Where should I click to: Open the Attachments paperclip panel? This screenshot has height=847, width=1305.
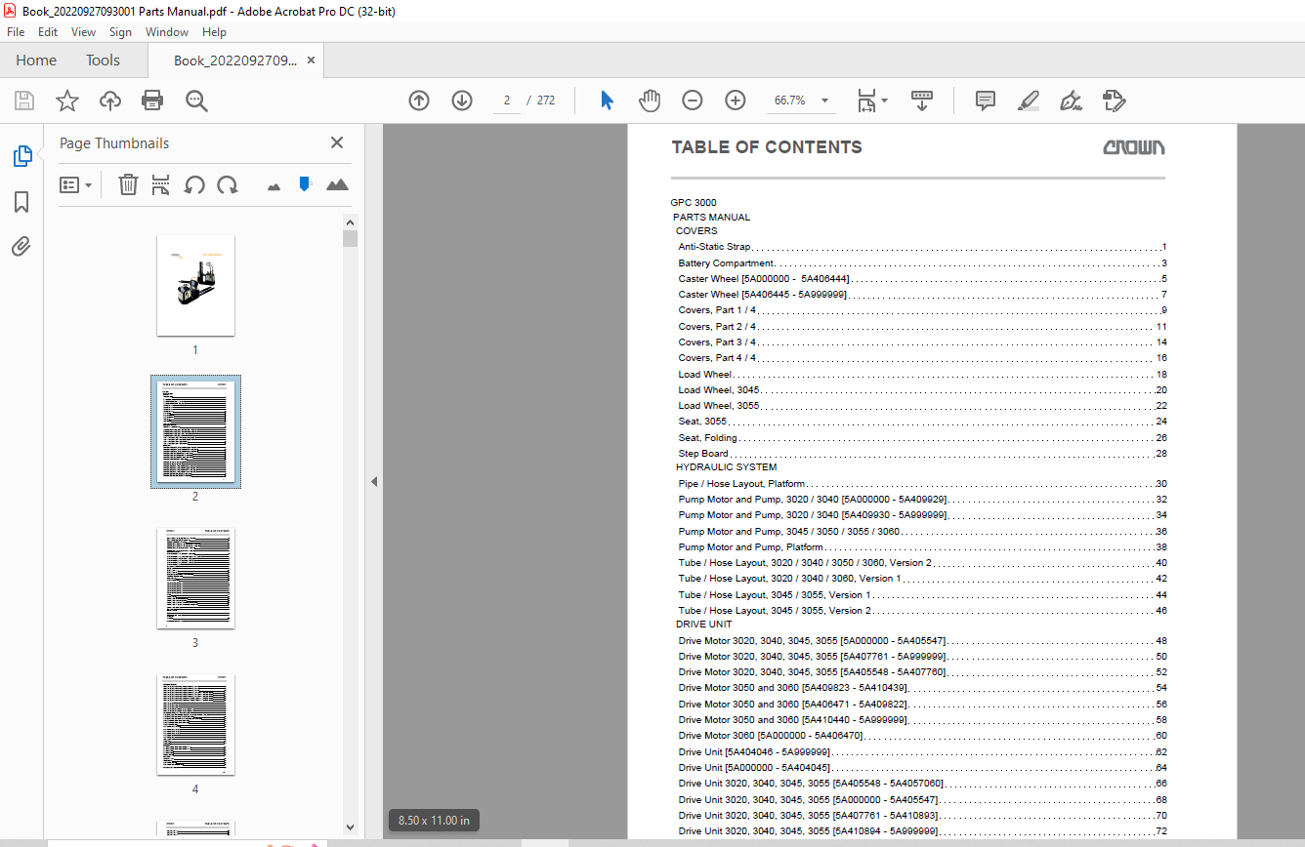pyautogui.click(x=21, y=247)
